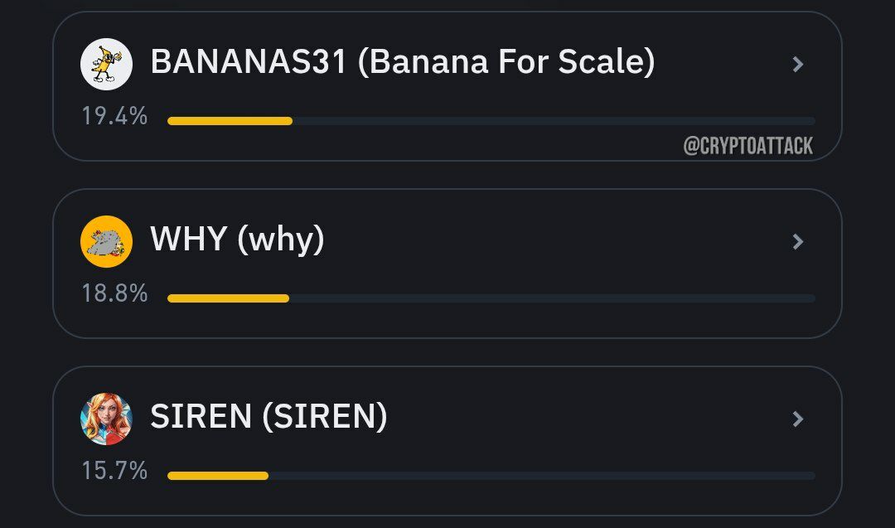This screenshot has height=528, width=895.
Task: Click the 18.8% percentage label
Action: (114, 293)
